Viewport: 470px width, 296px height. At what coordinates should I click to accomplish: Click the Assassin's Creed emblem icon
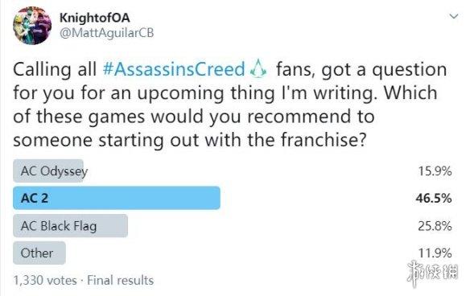258,68
